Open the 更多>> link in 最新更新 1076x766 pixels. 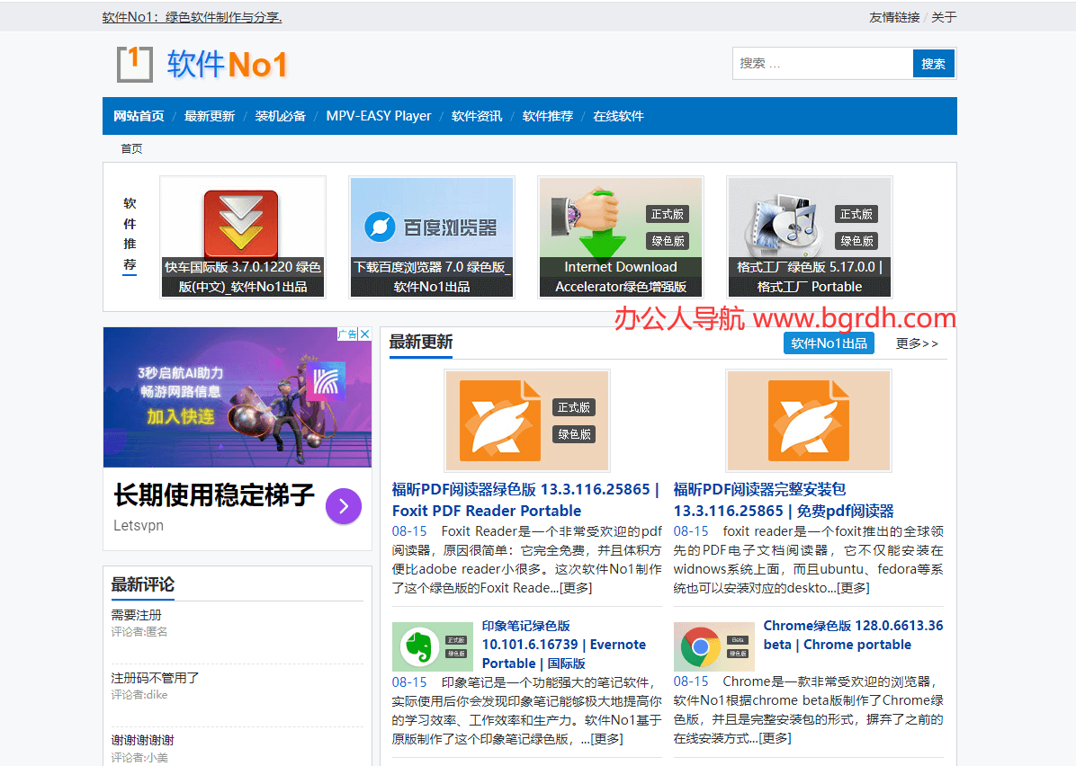(916, 343)
